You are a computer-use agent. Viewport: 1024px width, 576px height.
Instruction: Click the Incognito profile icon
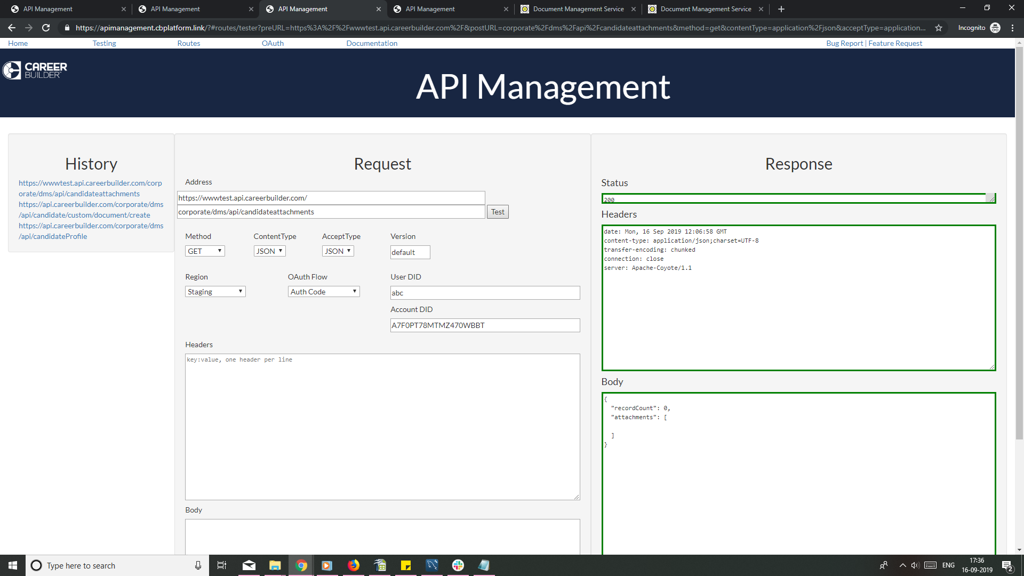pyautogui.click(x=995, y=28)
